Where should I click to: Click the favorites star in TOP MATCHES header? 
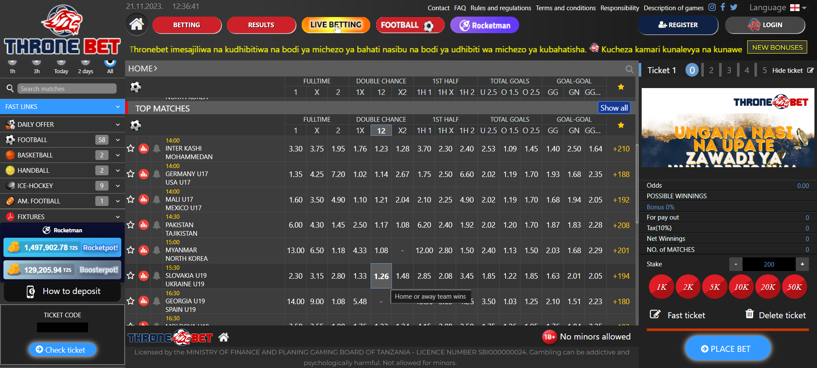621,125
